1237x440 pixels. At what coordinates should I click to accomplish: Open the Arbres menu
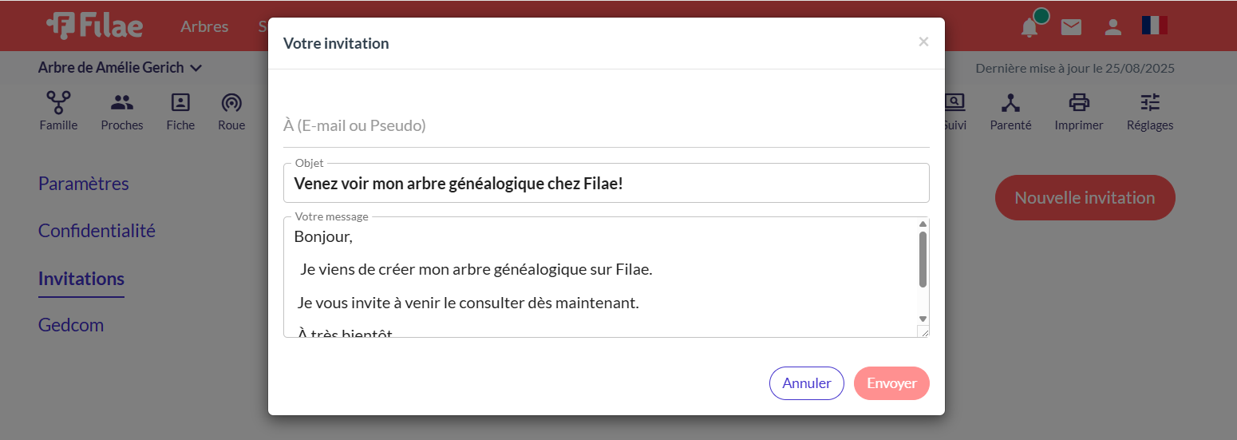point(204,26)
